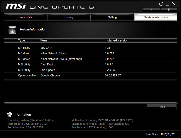This screenshot has width=181, height=138.
Task: Click BIOS version 1.31 in table
Action: (107, 48)
